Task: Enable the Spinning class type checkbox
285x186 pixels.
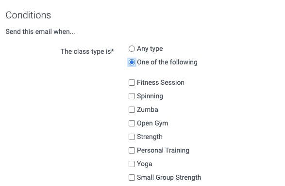Action: [132, 96]
